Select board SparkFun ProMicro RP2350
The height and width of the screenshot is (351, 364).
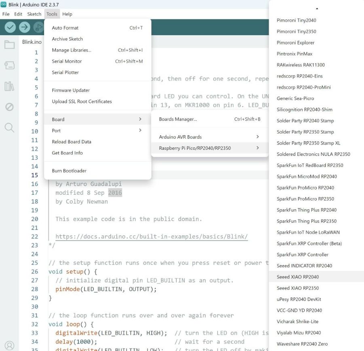[316, 199]
